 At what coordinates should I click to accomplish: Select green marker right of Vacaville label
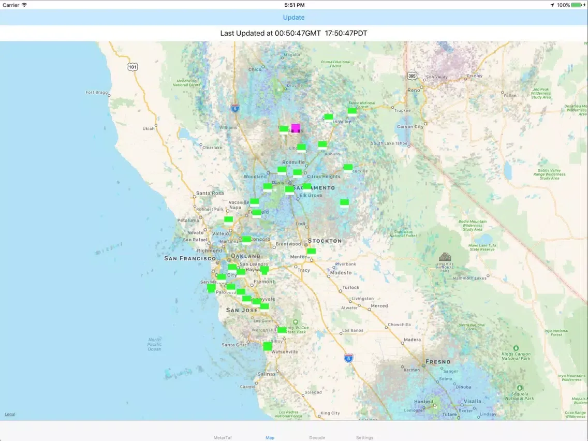click(254, 202)
